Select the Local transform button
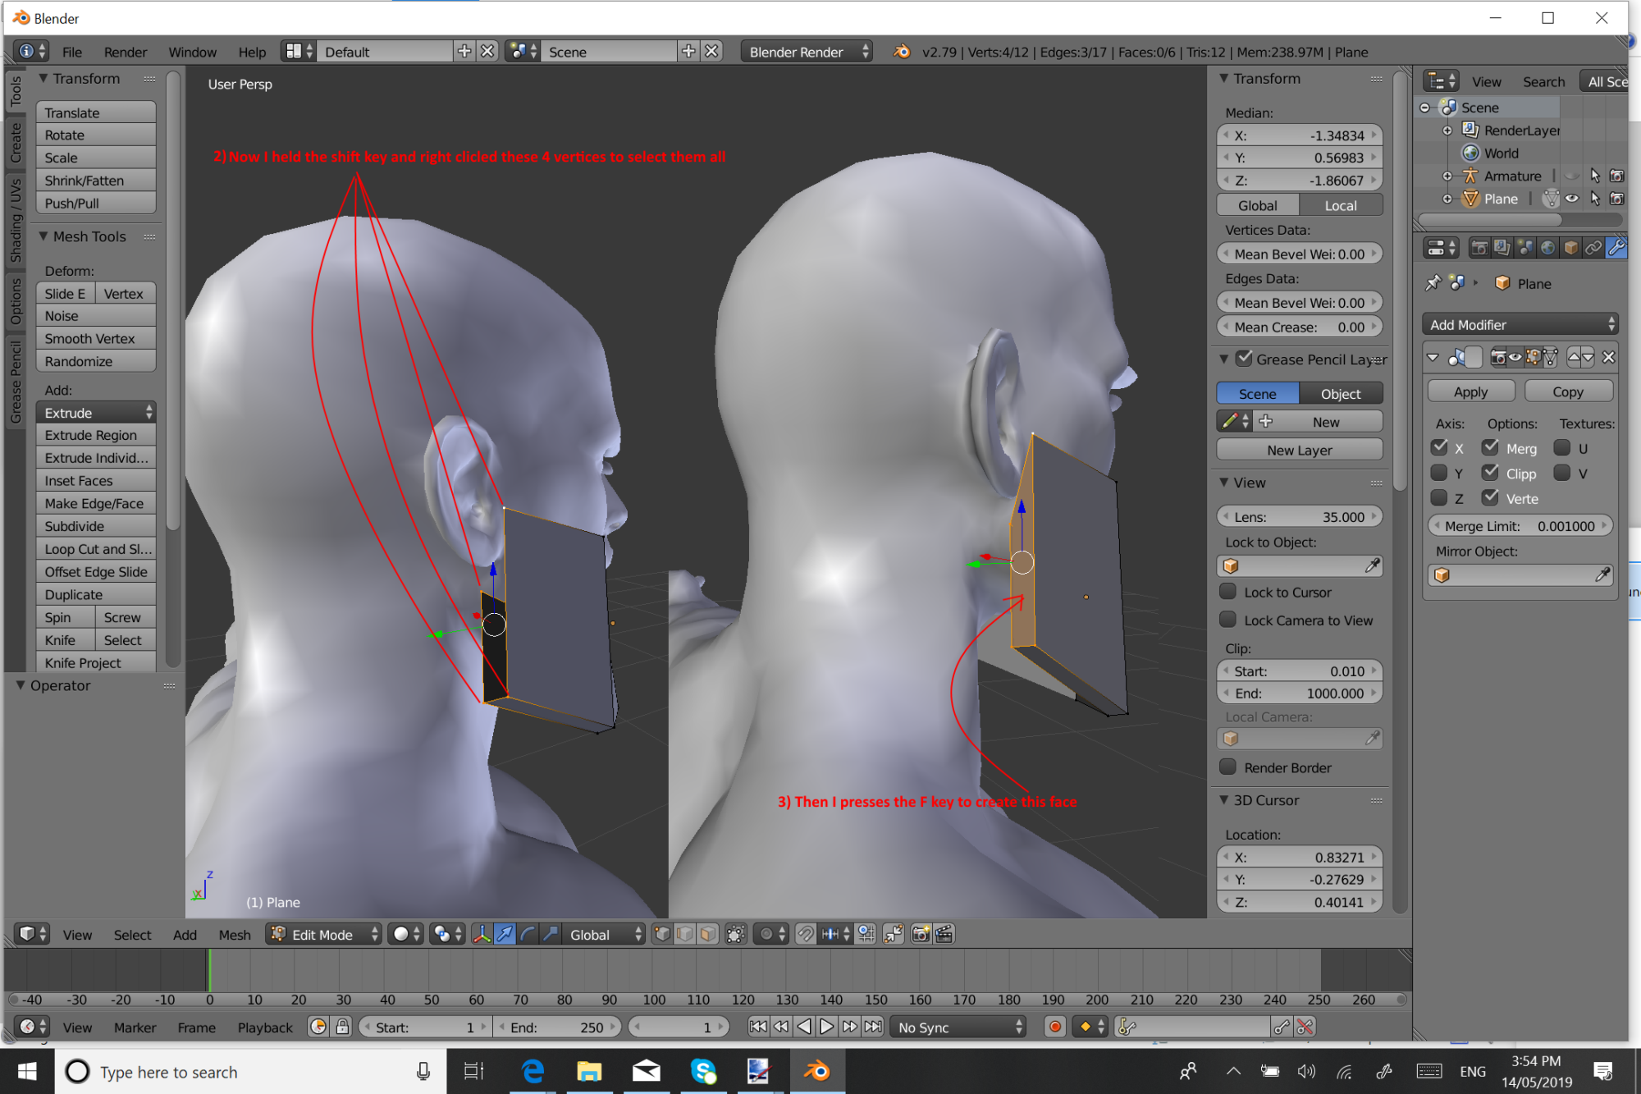The image size is (1641, 1094). coord(1341,205)
